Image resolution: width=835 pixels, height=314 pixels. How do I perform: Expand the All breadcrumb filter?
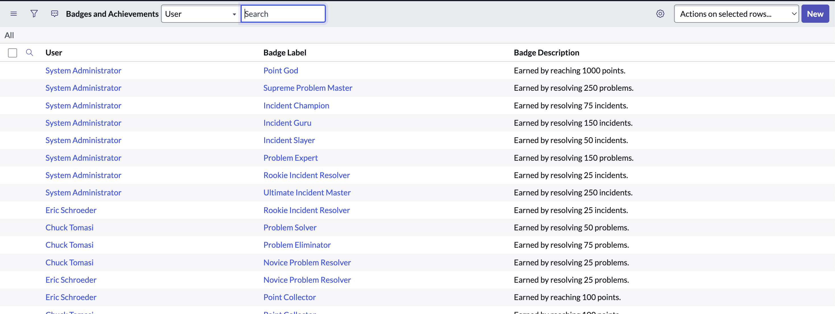click(x=9, y=35)
